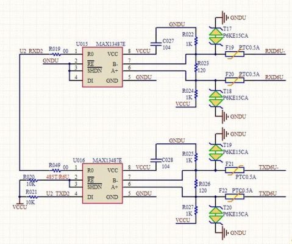This screenshot has width=292, height=244.
Task: Select the TXD6U- net label
Action: [x=269, y=167]
